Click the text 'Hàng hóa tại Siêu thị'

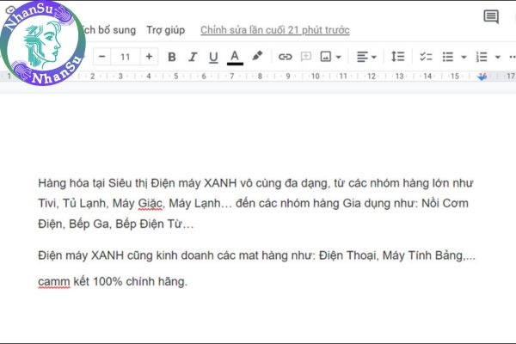pos(93,182)
